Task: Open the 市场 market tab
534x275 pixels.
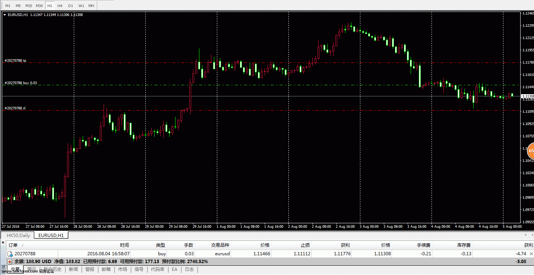Action: pyautogui.click(x=123, y=269)
